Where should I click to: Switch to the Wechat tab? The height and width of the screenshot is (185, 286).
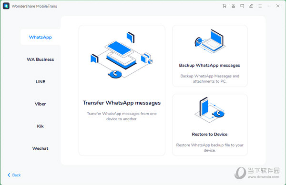(41, 148)
